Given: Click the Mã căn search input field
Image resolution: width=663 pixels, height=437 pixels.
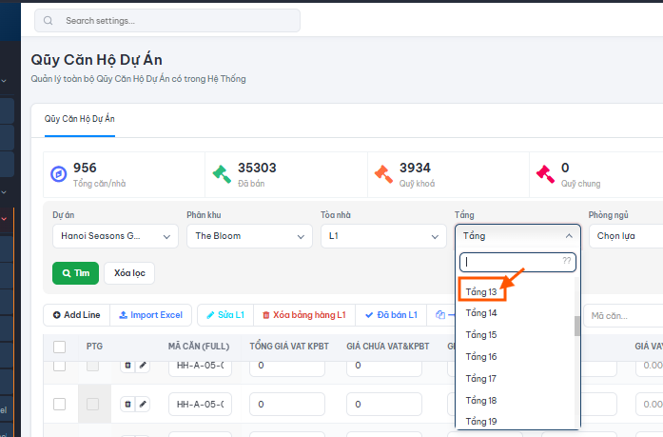Looking at the screenshot, I should click(623, 315).
